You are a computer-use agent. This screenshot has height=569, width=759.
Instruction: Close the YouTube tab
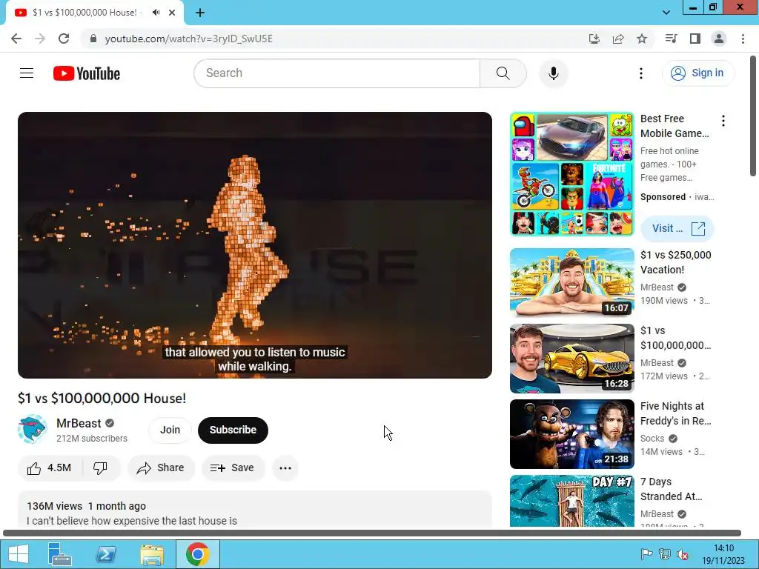172,13
